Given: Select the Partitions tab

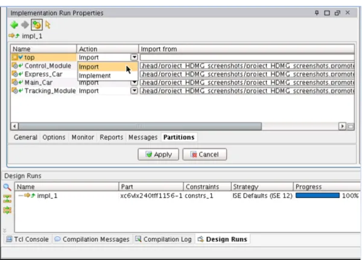Looking at the screenshot, I should coord(179,137).
